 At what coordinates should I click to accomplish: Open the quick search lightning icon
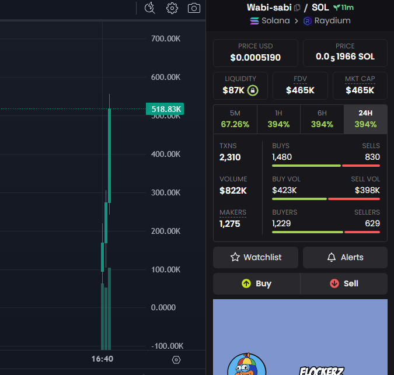(150, 8)
